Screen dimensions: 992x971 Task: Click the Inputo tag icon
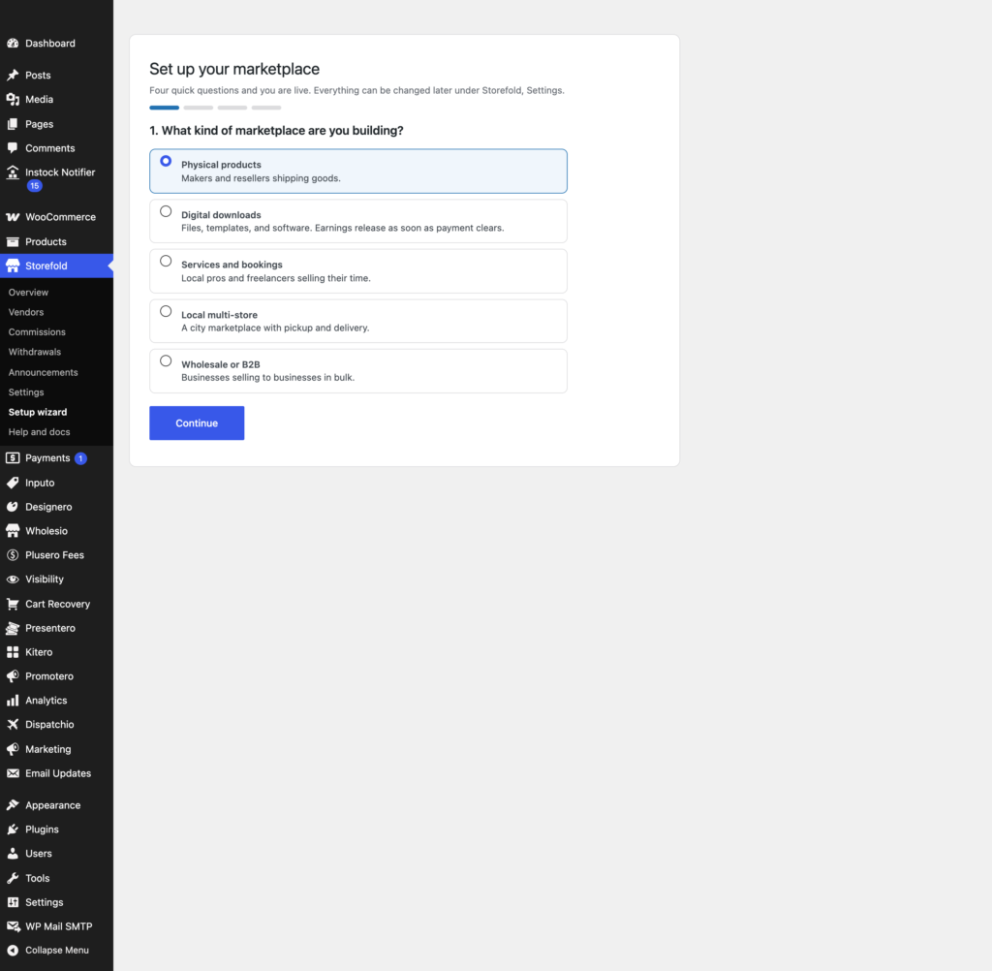click(13, 483)
